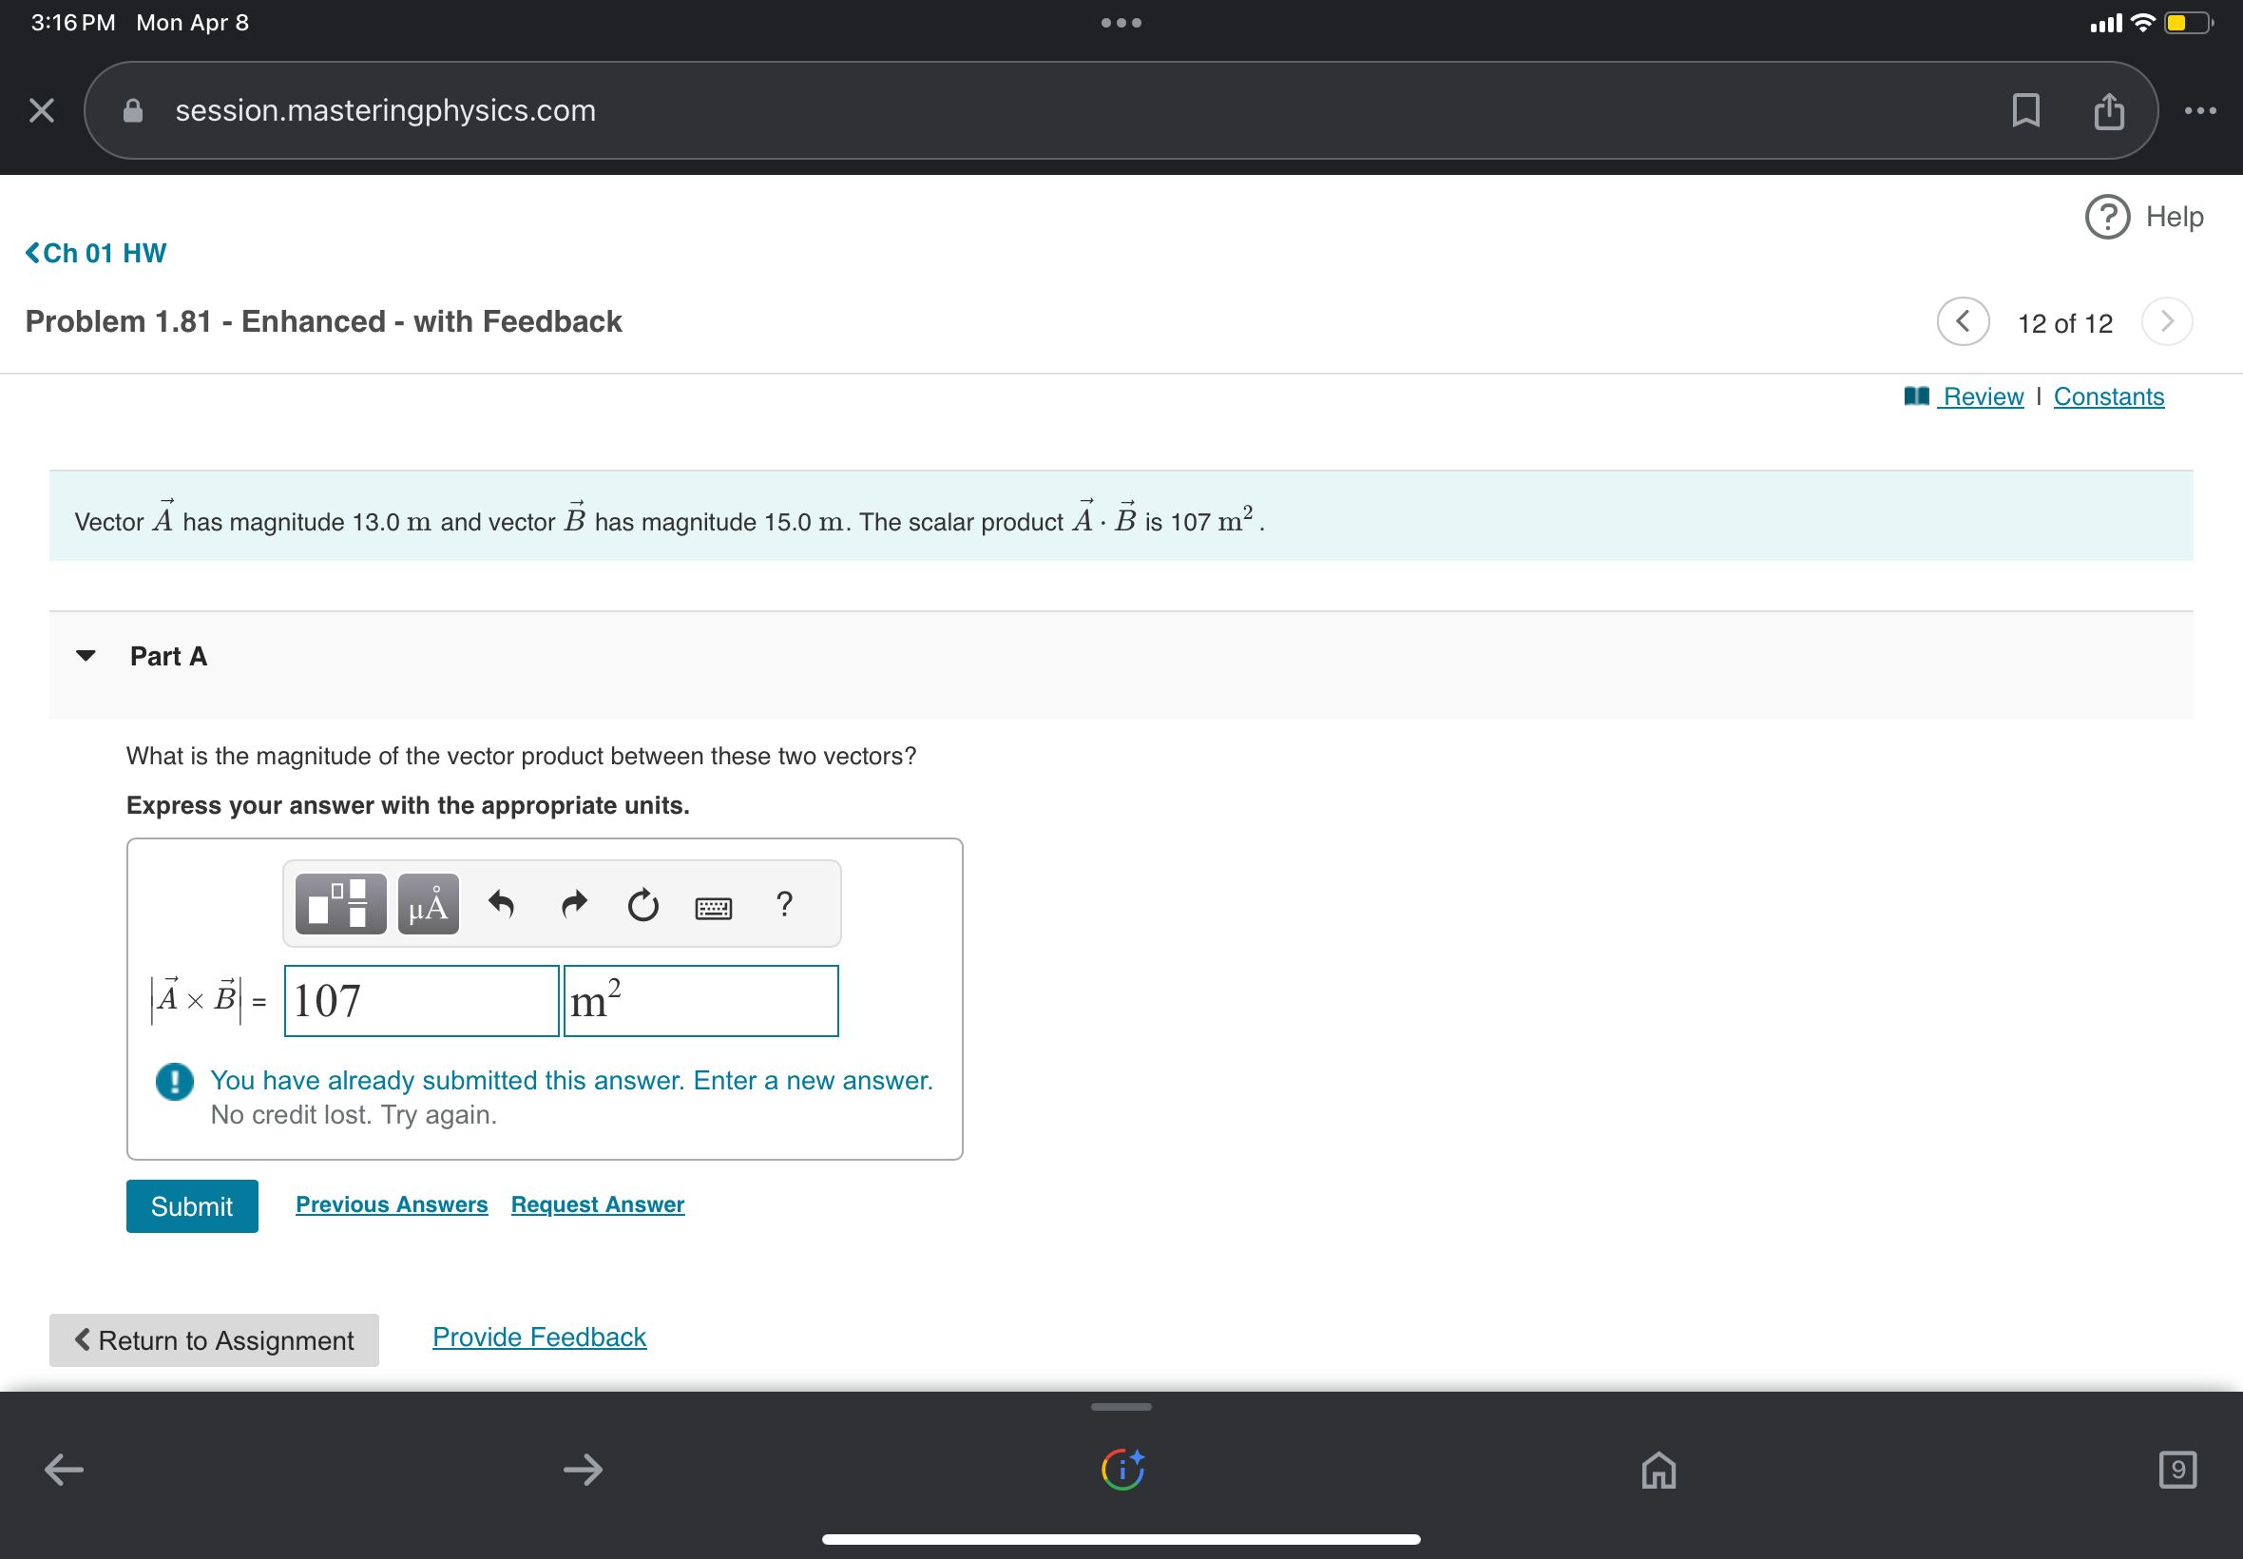Go back to Ch 01 HW

(x=96, y=253)
